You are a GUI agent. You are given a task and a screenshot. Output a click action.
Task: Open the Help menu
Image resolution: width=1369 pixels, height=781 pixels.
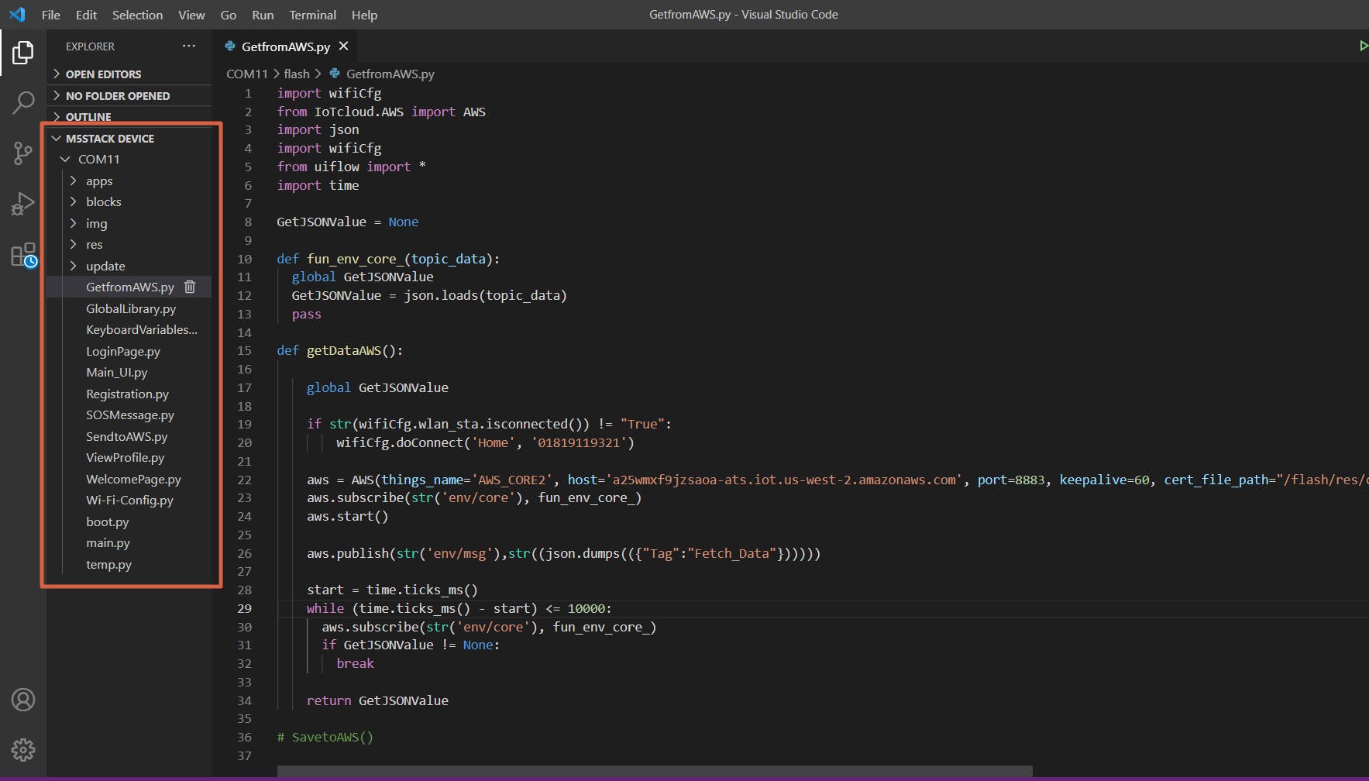[x=364, y=15]
